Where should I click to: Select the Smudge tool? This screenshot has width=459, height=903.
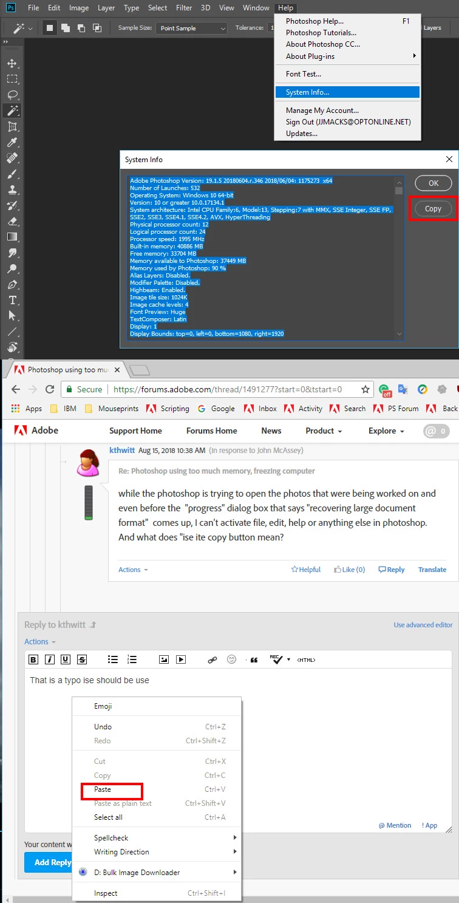12,253
